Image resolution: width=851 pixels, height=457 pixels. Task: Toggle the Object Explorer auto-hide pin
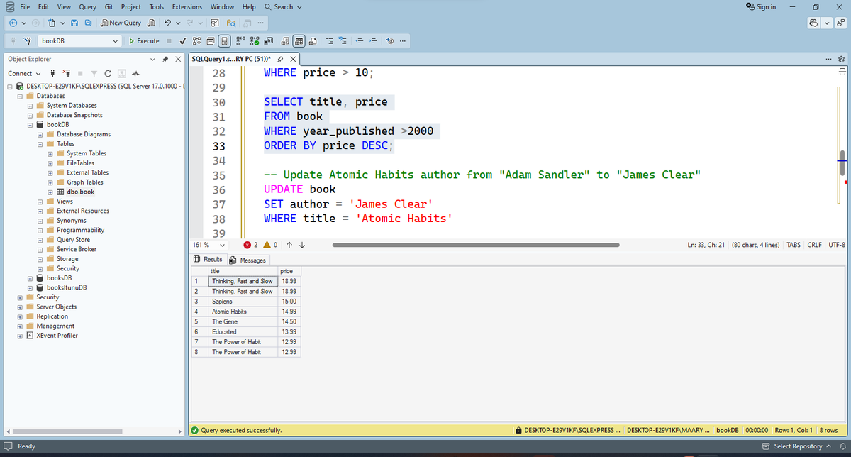click(165, 59)
